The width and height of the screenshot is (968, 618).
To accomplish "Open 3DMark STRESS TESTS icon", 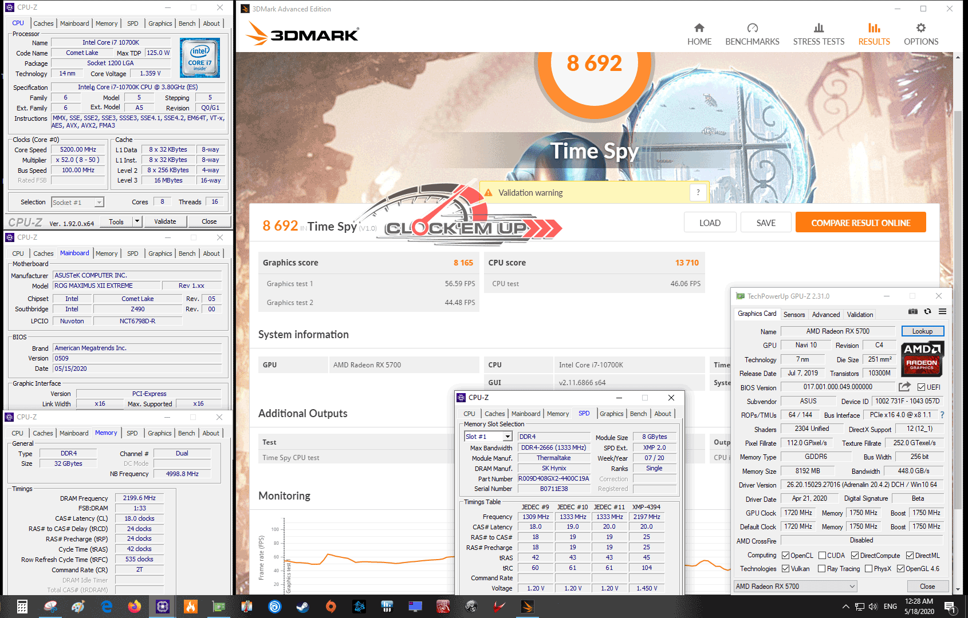I will [x=819, y=28].
